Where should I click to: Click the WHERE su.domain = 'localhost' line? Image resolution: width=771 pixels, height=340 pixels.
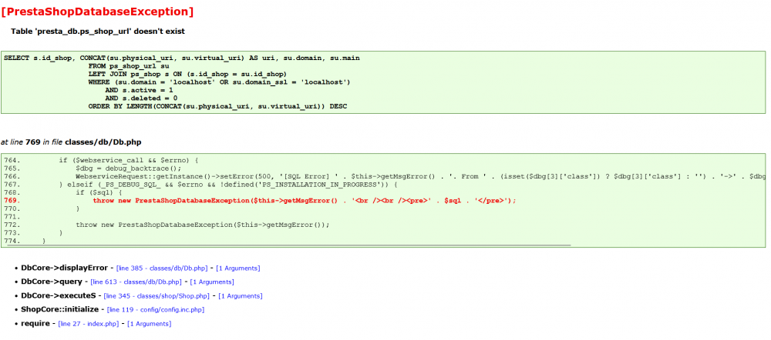click(219, 82)
